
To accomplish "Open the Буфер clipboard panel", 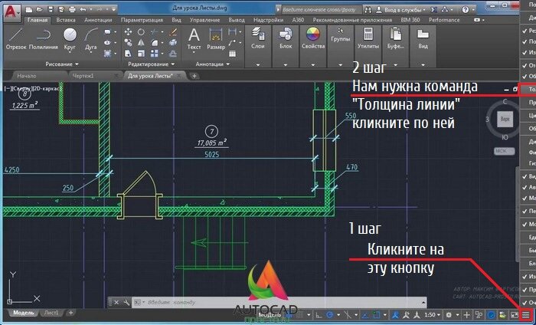I will pos(396,38).
